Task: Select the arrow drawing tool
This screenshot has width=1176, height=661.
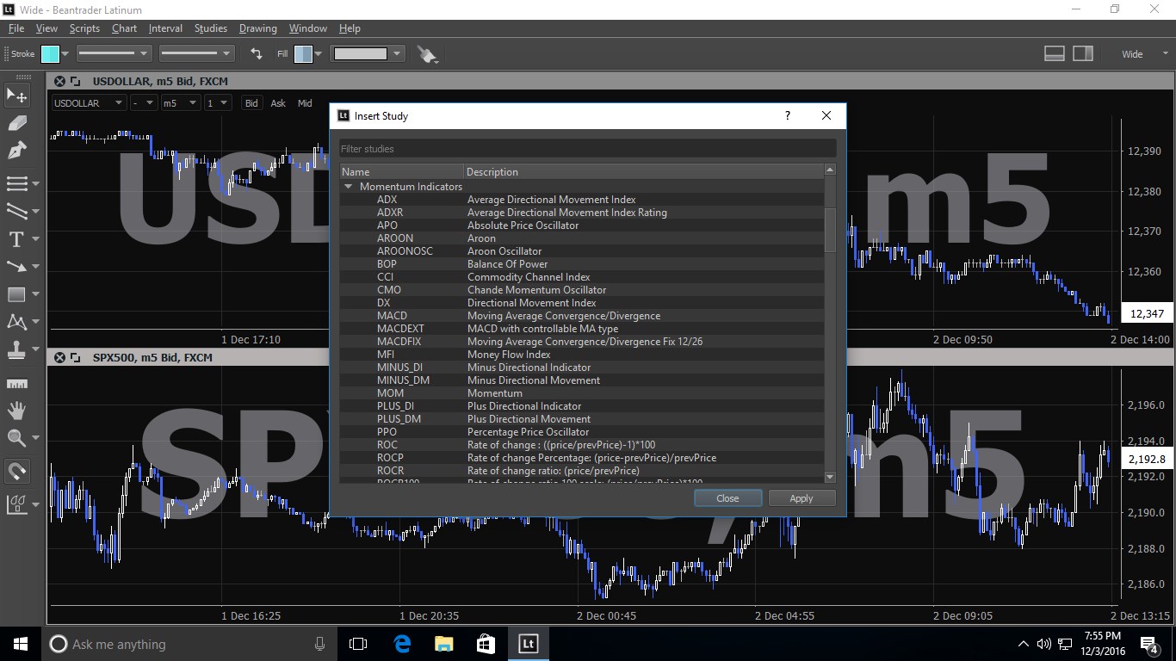Action: [x=16, y=266]
